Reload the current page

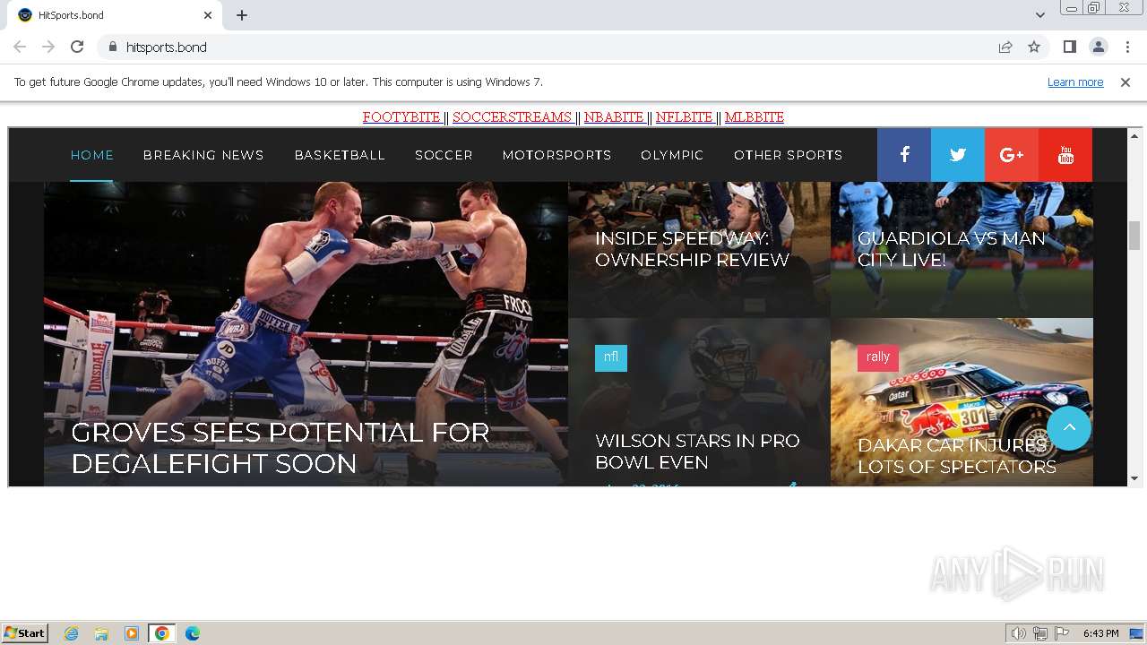coord(77,47)
